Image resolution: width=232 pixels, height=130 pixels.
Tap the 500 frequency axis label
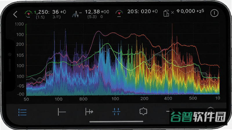(x=193, y=98)
